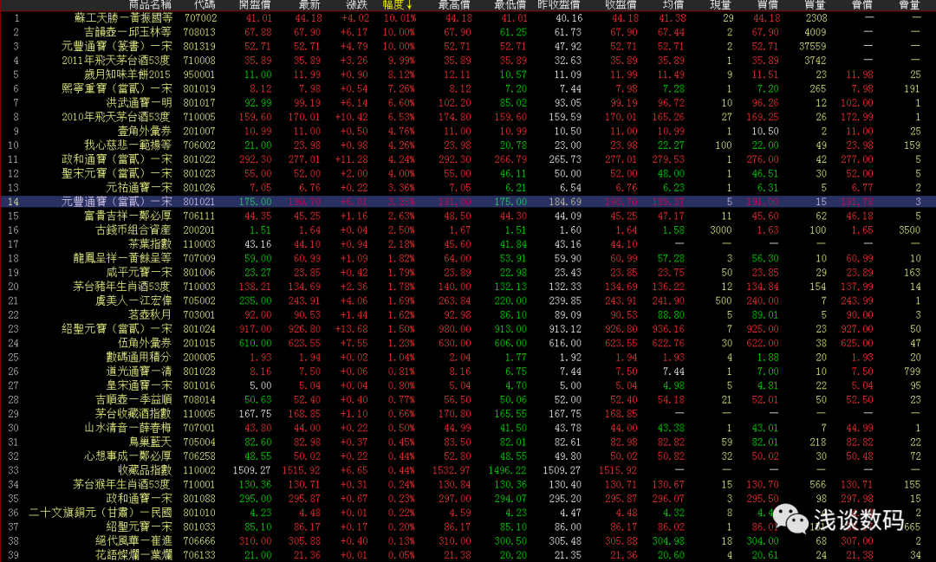Select row 收藏品指數
The width and height of the screenshot is (936, 562).
click(x=468, y=471)
